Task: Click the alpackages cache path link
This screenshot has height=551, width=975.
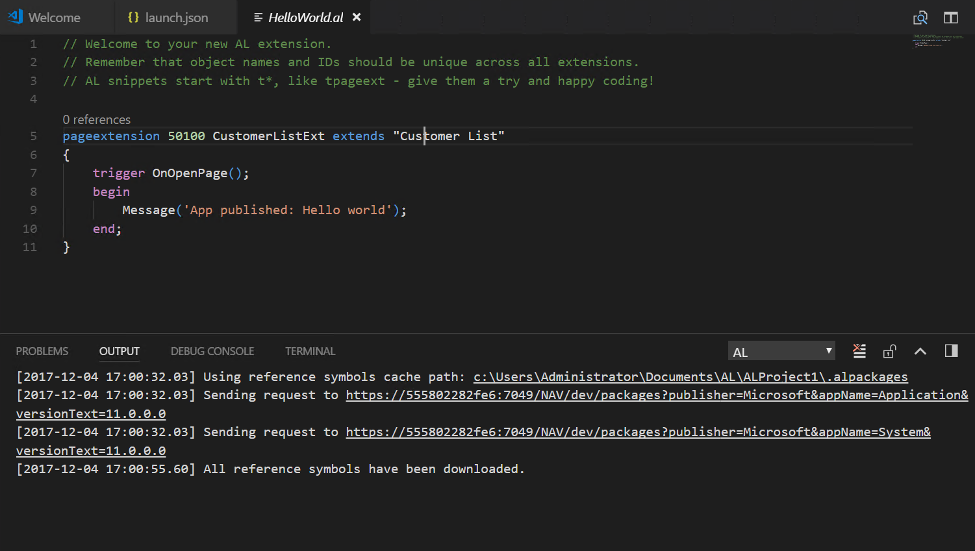Action: click(x=690, y=376)
